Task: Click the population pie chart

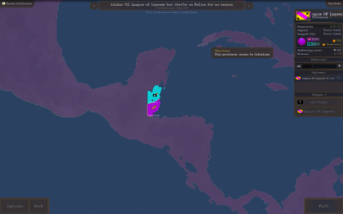Action: coord(302,42)
